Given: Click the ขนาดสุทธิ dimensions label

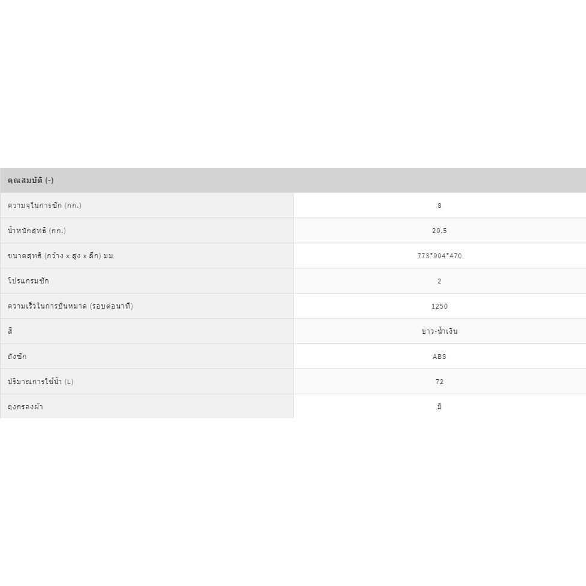Looking at the screenshot, I should (x=60, y=256).
